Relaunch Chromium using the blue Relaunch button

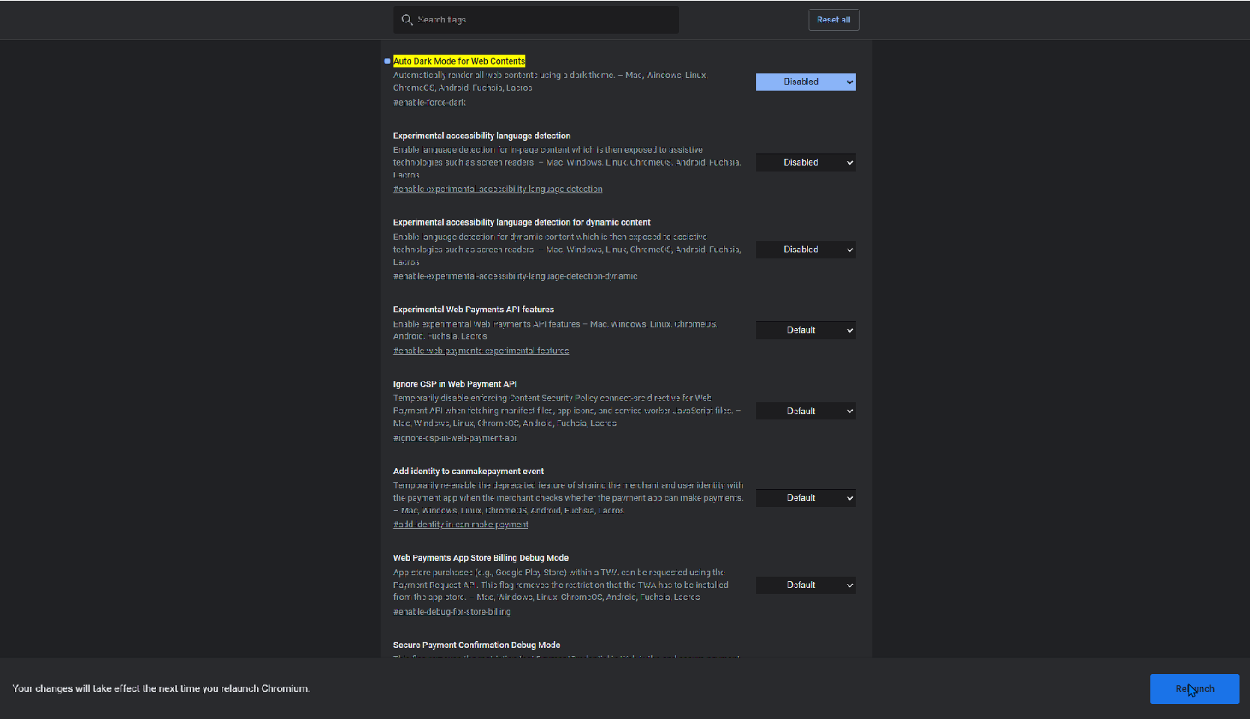tap(1194, 689)
